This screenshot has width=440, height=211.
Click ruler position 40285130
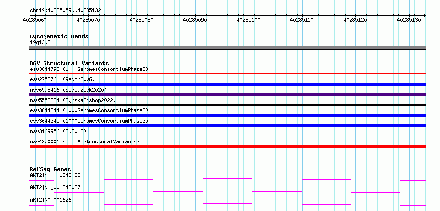409,20
